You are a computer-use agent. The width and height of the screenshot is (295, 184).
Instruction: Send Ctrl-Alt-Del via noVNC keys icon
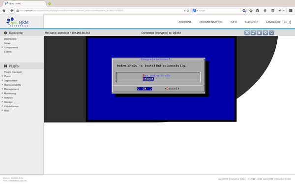click(x=253, y=33)
